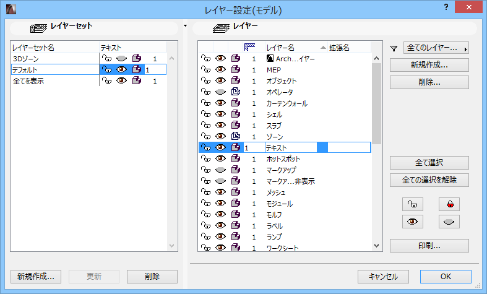The width and height of the screenshot is (487, 294).
Task: Click the hide selected layers button
Action: (x=449, y=222)
